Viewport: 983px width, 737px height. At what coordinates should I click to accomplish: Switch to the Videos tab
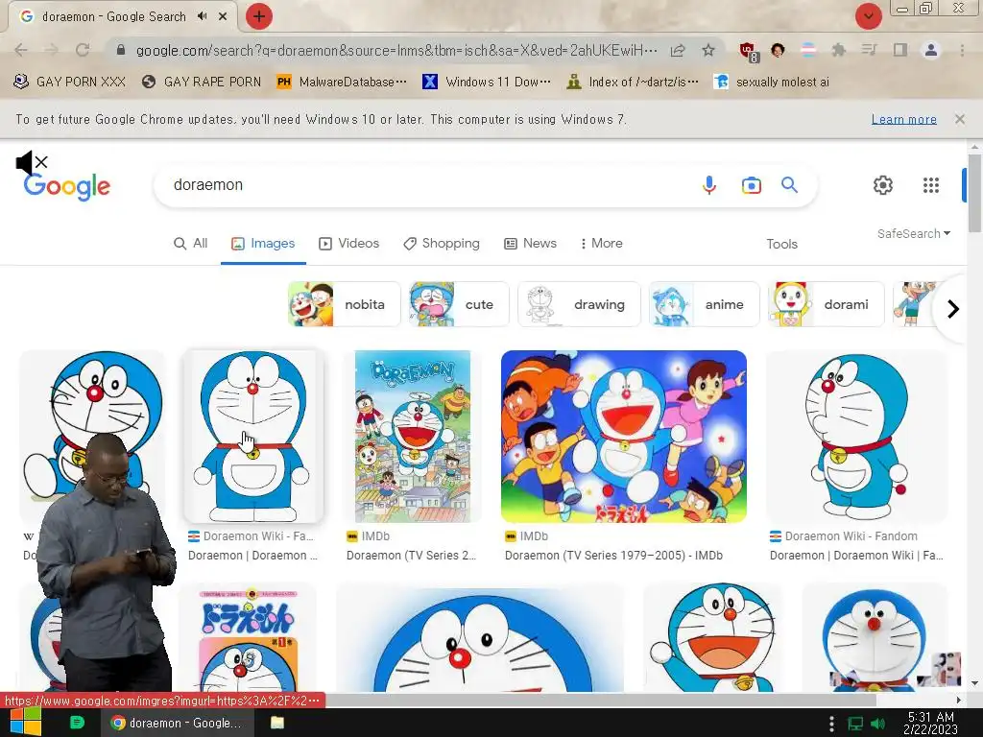349,243
